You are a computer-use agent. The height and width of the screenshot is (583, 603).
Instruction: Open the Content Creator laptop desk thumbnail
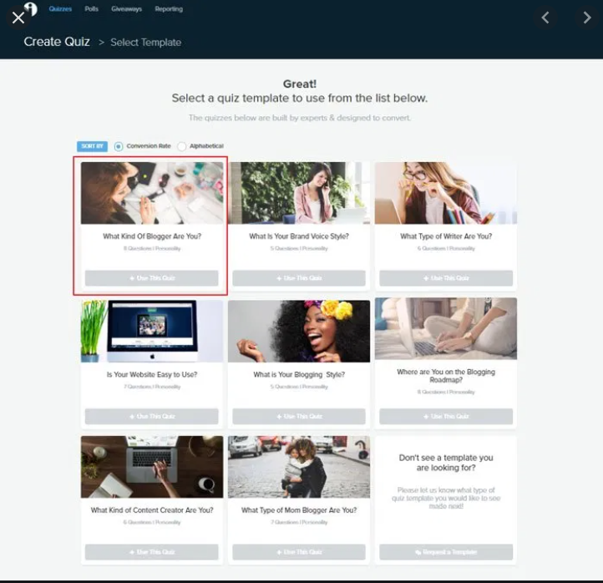pos(152,467)
